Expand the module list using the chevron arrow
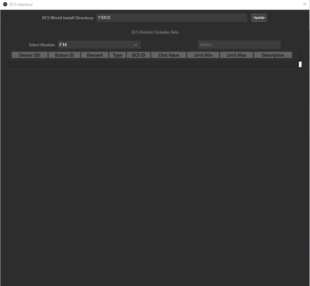 [x=136, y=45]
